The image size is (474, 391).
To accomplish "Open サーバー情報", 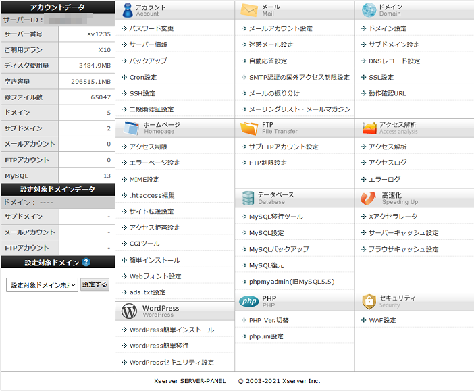I will pos(148,45).
